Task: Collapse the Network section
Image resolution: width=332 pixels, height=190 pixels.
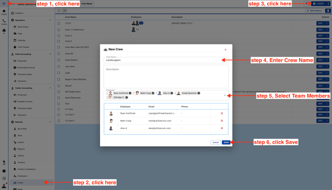Action: coord(50,122)
